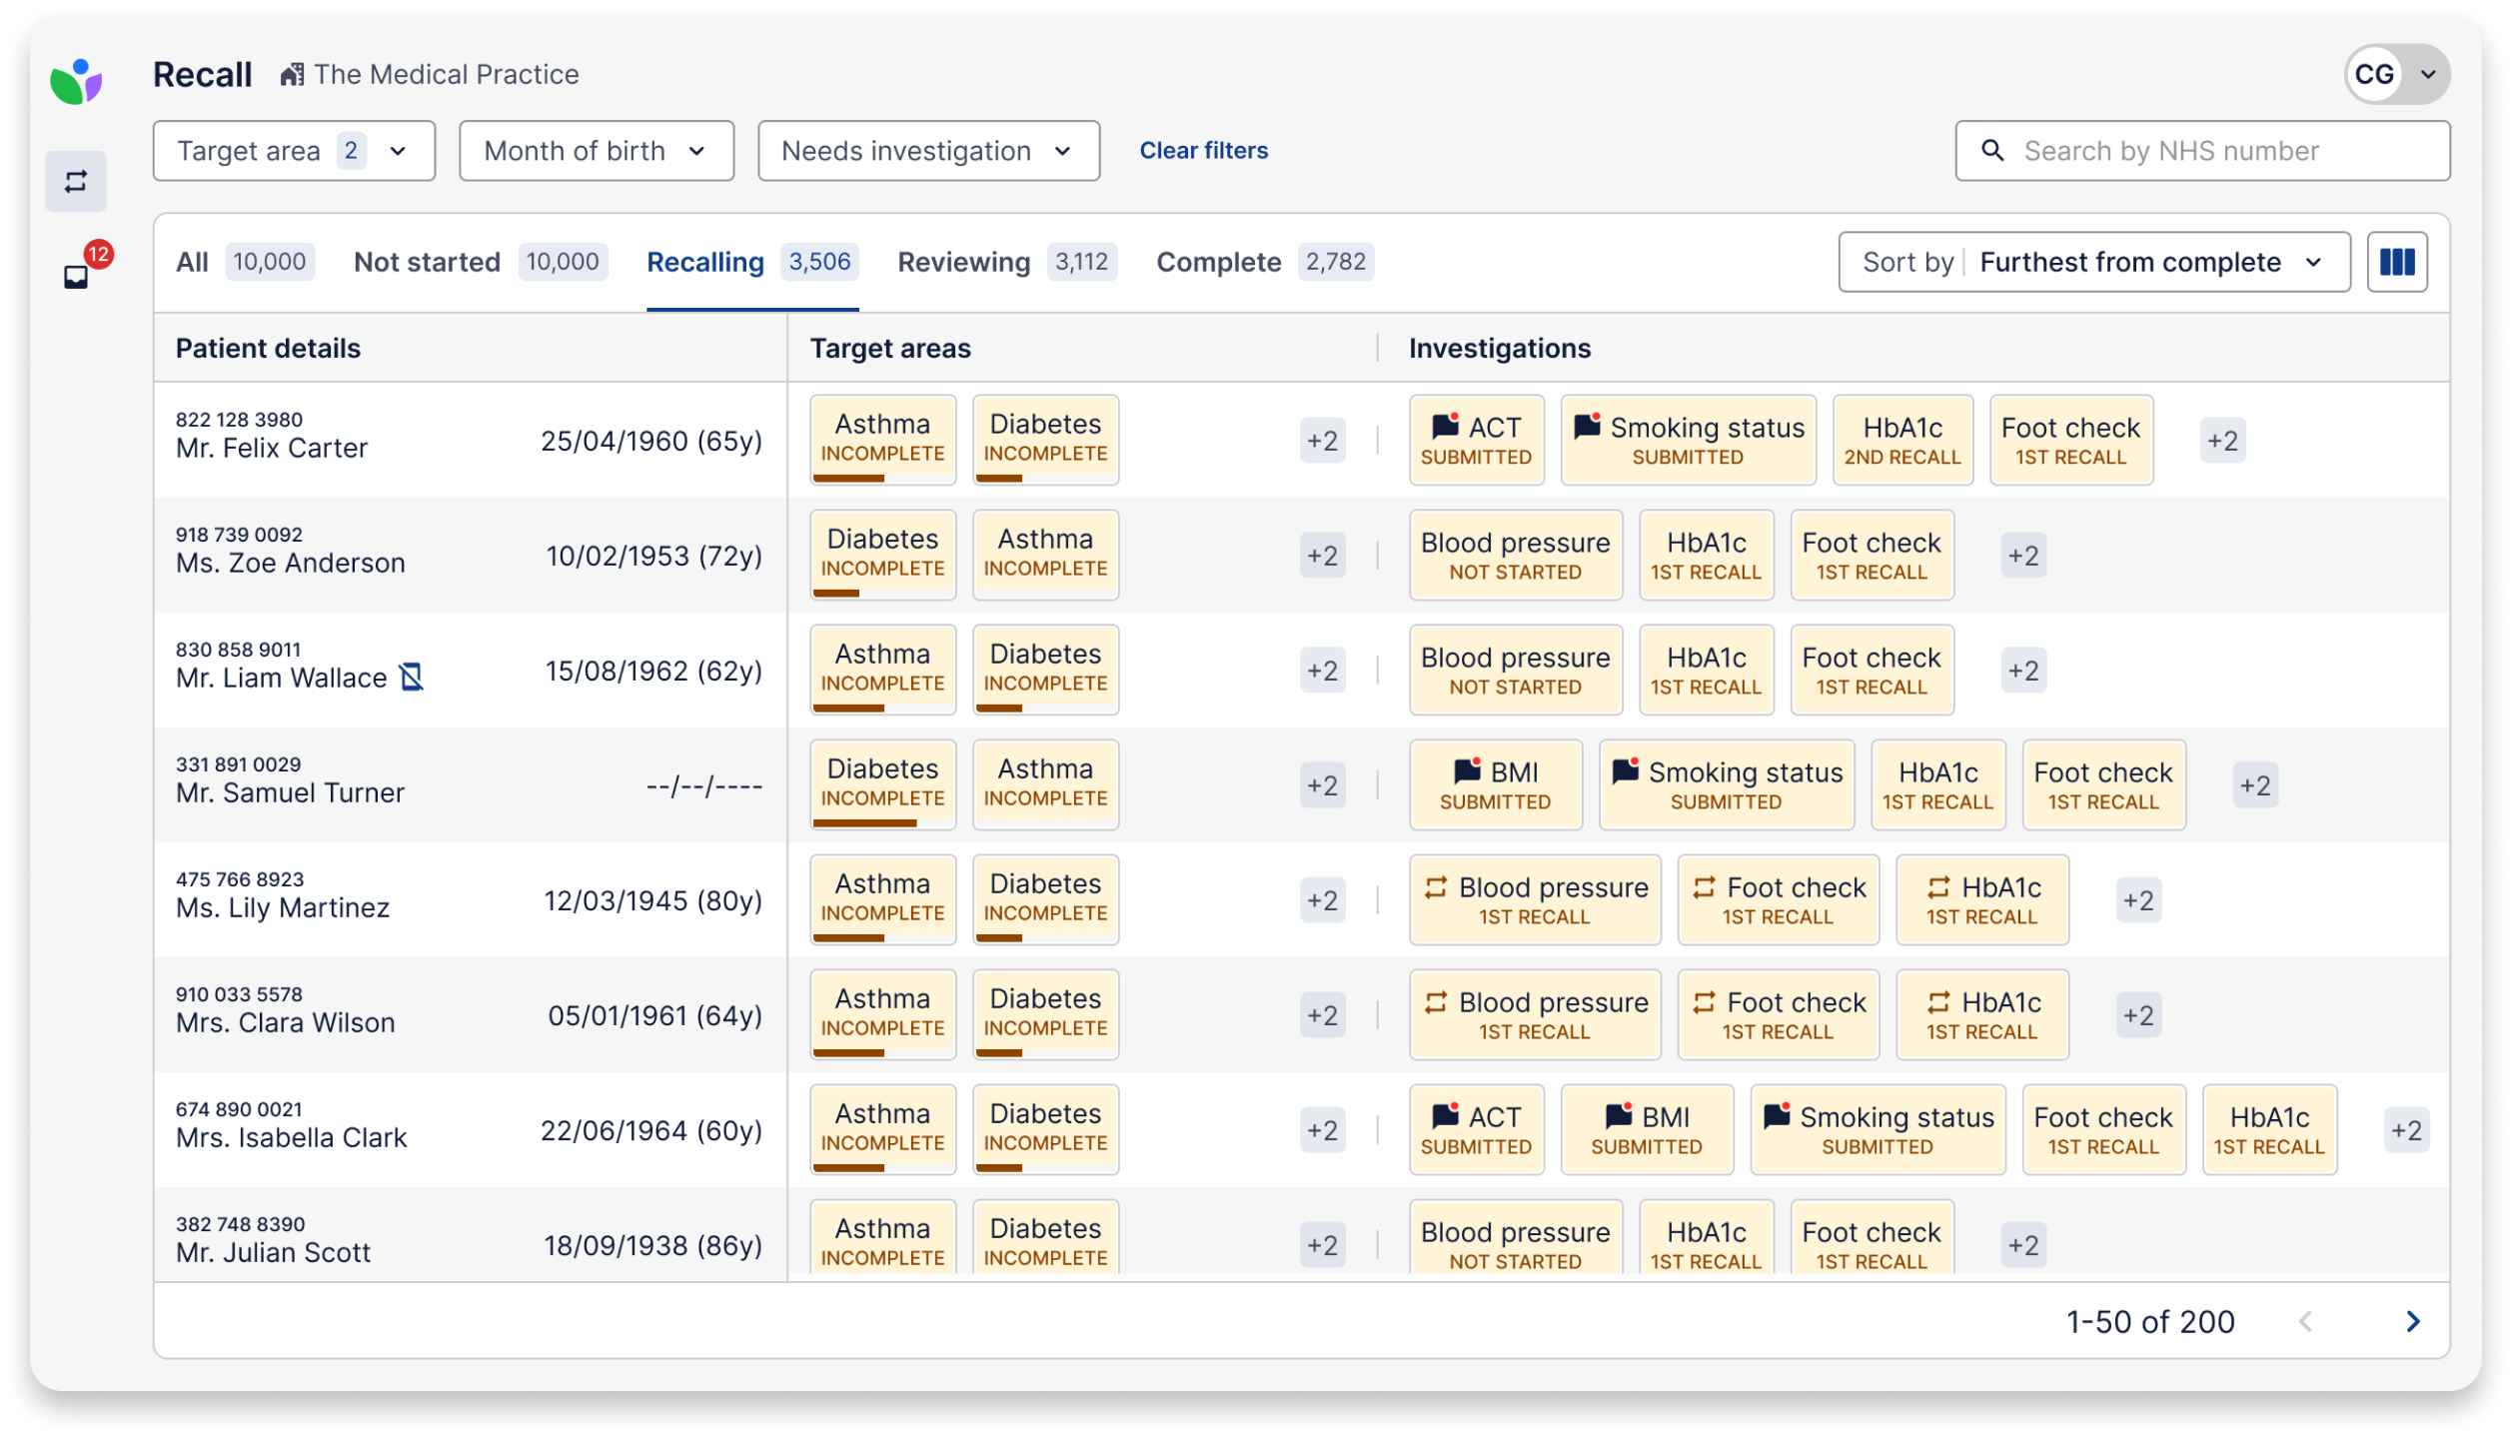
Task: Open the CG account menu
Action: click(2394, 73)
